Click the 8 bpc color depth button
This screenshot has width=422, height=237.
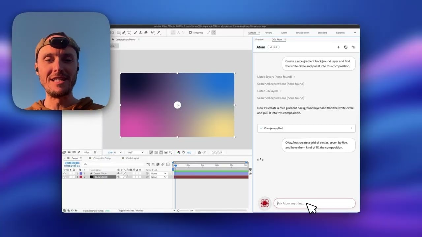click(x=87, y=152)
